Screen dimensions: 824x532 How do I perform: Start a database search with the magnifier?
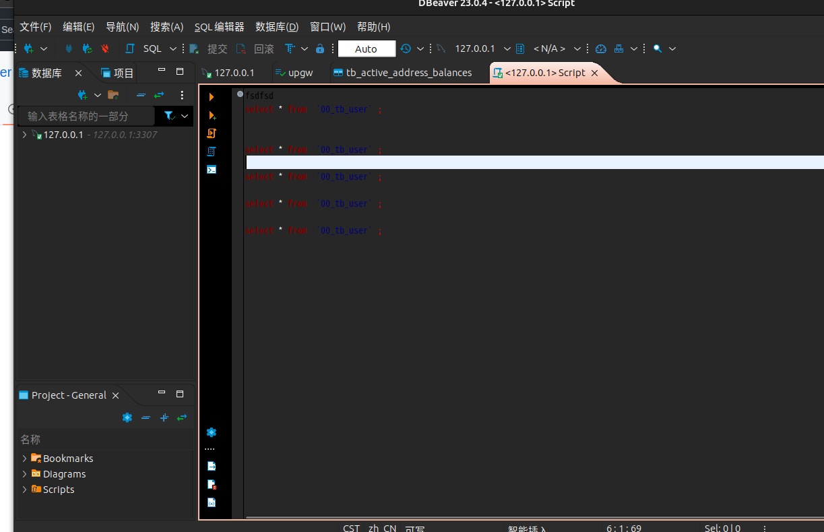click(x=657, y=48)
